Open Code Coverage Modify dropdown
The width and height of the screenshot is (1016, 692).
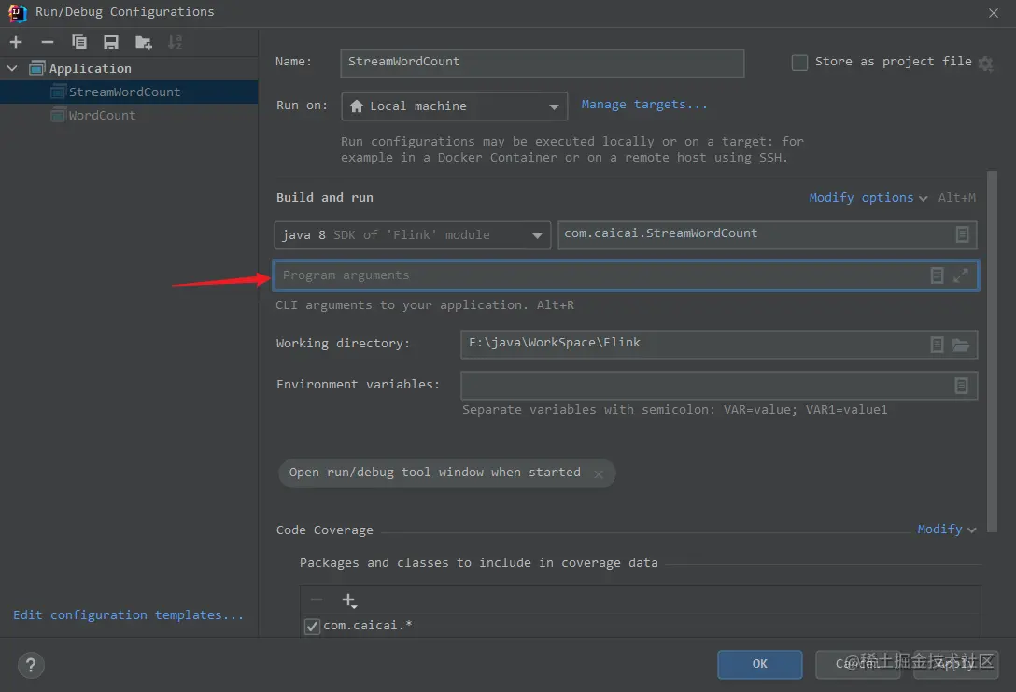coord(947,530)
